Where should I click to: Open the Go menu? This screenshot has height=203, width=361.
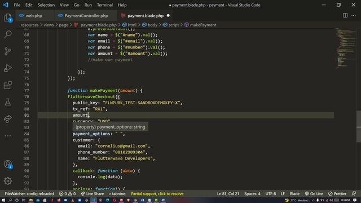[x=77, y=5]
